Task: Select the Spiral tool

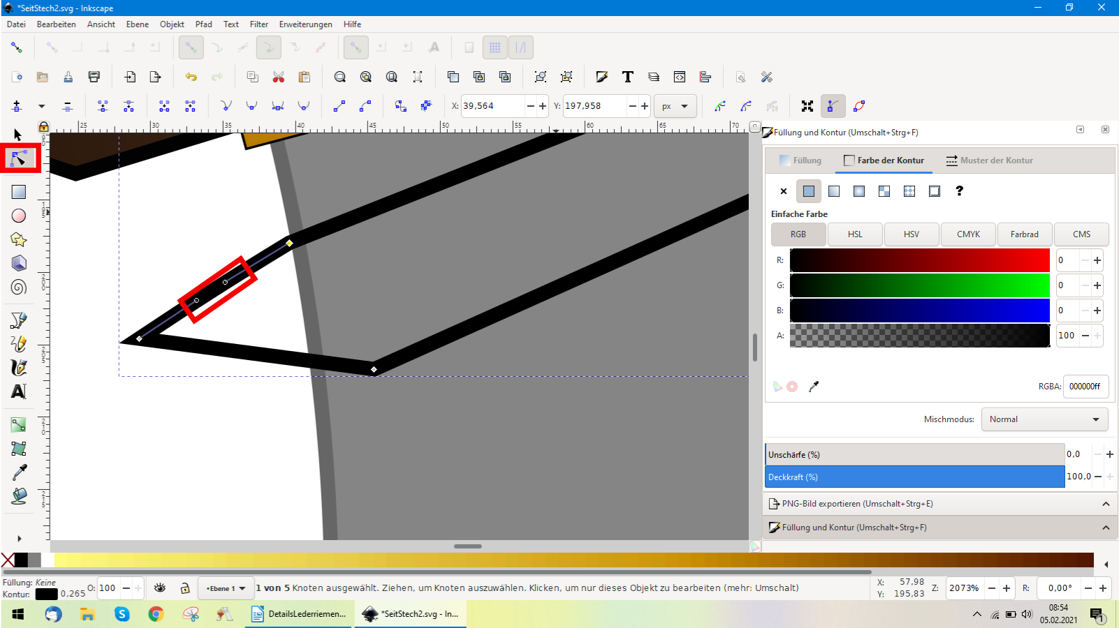Action: point(19,287)
